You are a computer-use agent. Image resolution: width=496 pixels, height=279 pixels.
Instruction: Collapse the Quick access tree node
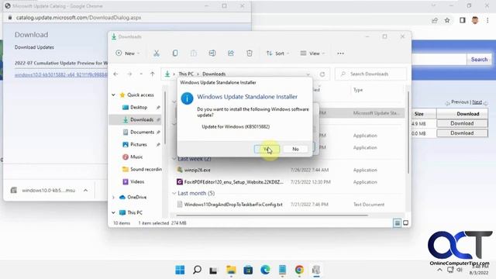(114, 95)
